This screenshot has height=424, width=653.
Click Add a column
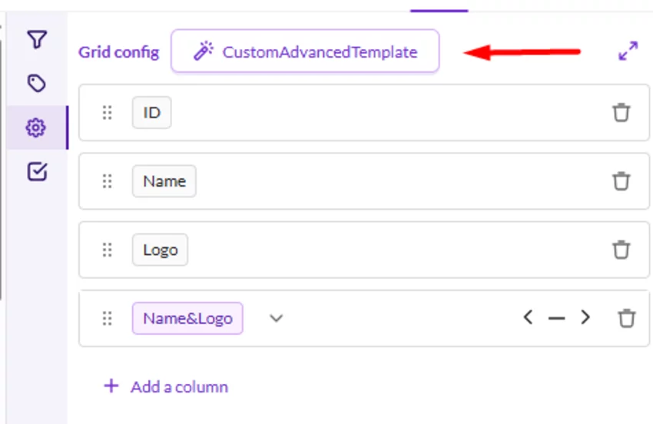pos(166,386)
